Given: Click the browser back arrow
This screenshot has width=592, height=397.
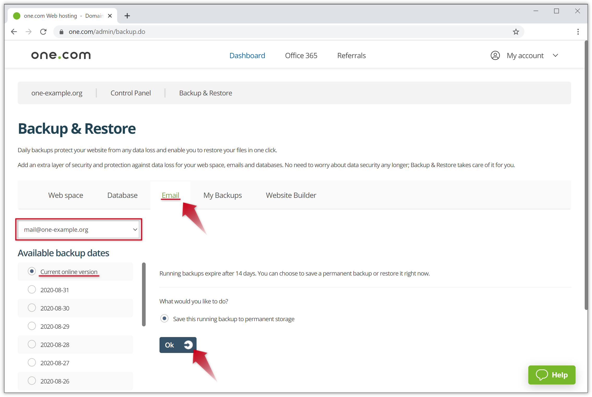Looking at the screenshot, I should (x=14, y=32).
